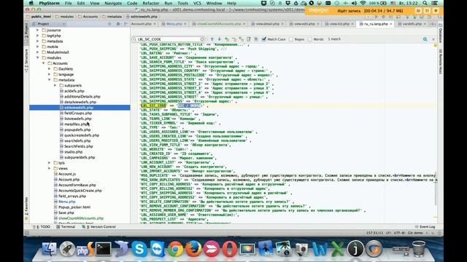467x262 pixels.
Task: Click the LBL_SIC_CODE search input
Action: coord(169,39)
